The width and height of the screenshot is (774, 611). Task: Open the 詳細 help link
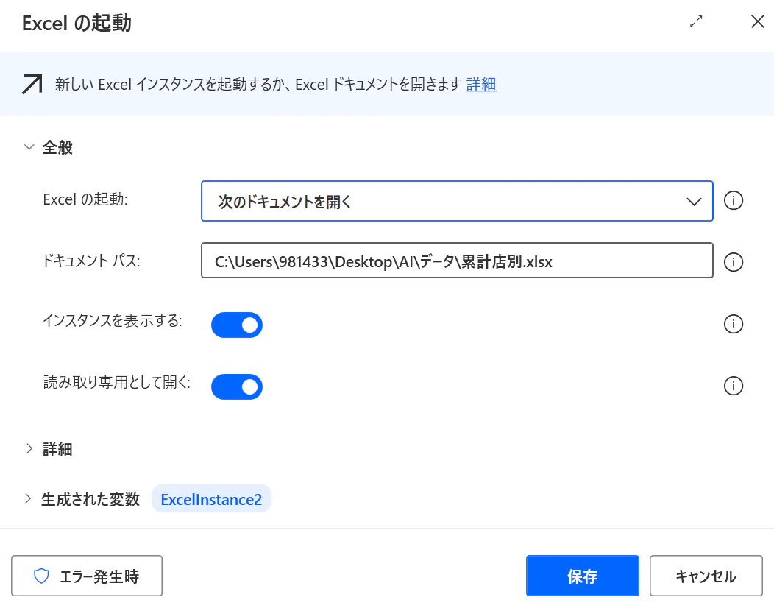pos(480,85)
